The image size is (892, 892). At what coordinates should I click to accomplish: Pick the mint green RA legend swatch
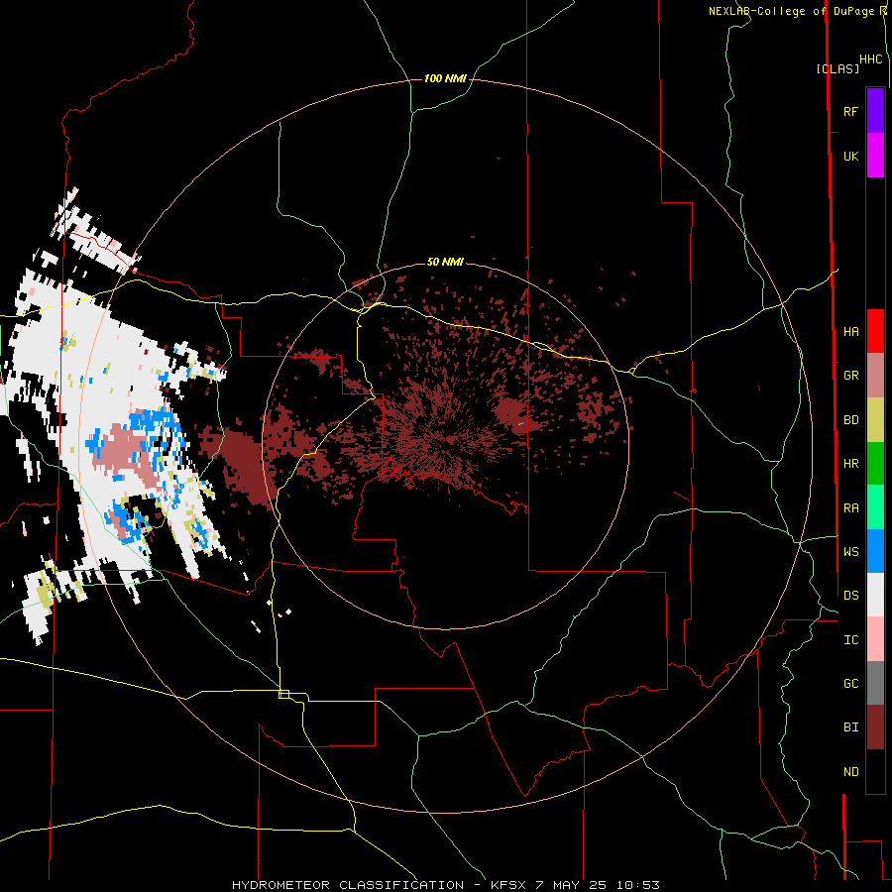click(875, 507)
